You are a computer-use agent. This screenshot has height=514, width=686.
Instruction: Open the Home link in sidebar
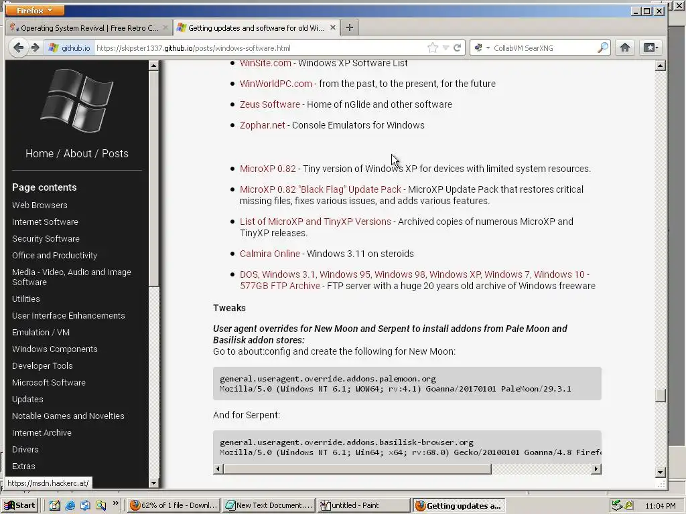(40, 153)
